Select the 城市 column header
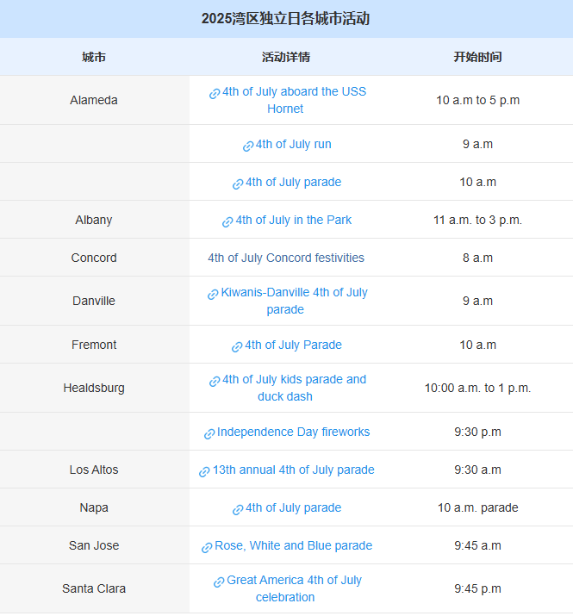573x616 pixels. point(94,57)
